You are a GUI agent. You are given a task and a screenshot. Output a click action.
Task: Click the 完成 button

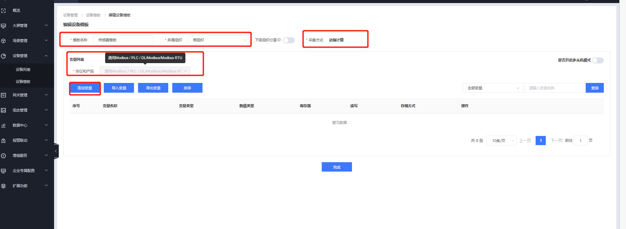[337, 167]
